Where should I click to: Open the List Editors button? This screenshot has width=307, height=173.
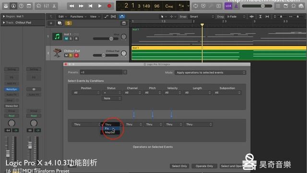point(278,6)
